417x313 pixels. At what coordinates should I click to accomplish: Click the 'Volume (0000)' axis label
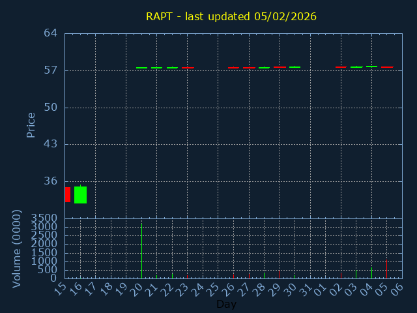click(x=17, y=248)
